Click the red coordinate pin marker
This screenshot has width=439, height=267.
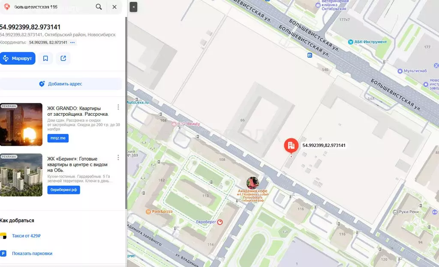(x=292, y=145)
